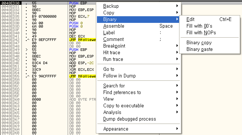This screenshot has height=135, width=242.
Task: Click hex bytes E9 8EFCFFFF
Action: click(x=44, y=40)
